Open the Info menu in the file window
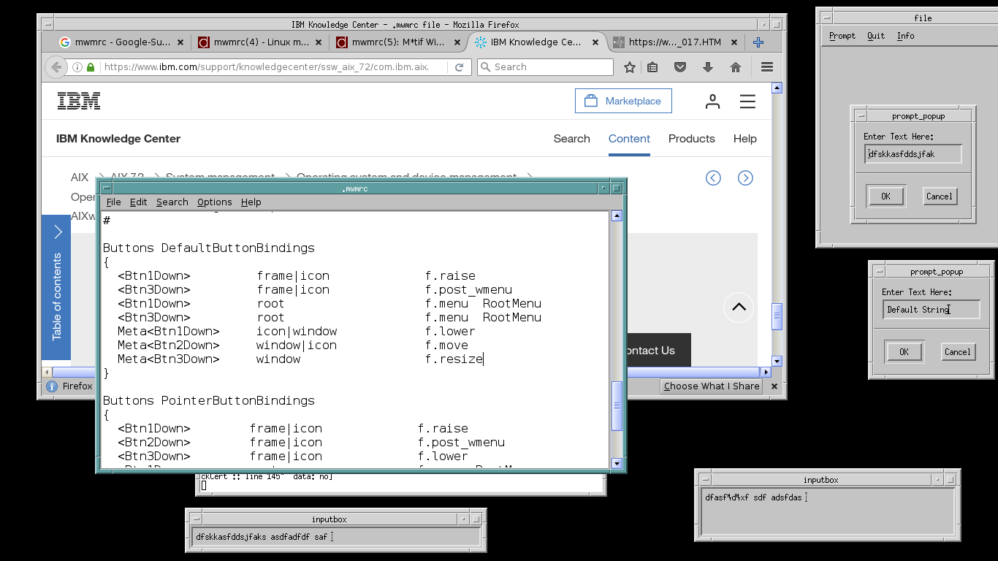Screen dimensions: 998x561 [x=905, y=36]
